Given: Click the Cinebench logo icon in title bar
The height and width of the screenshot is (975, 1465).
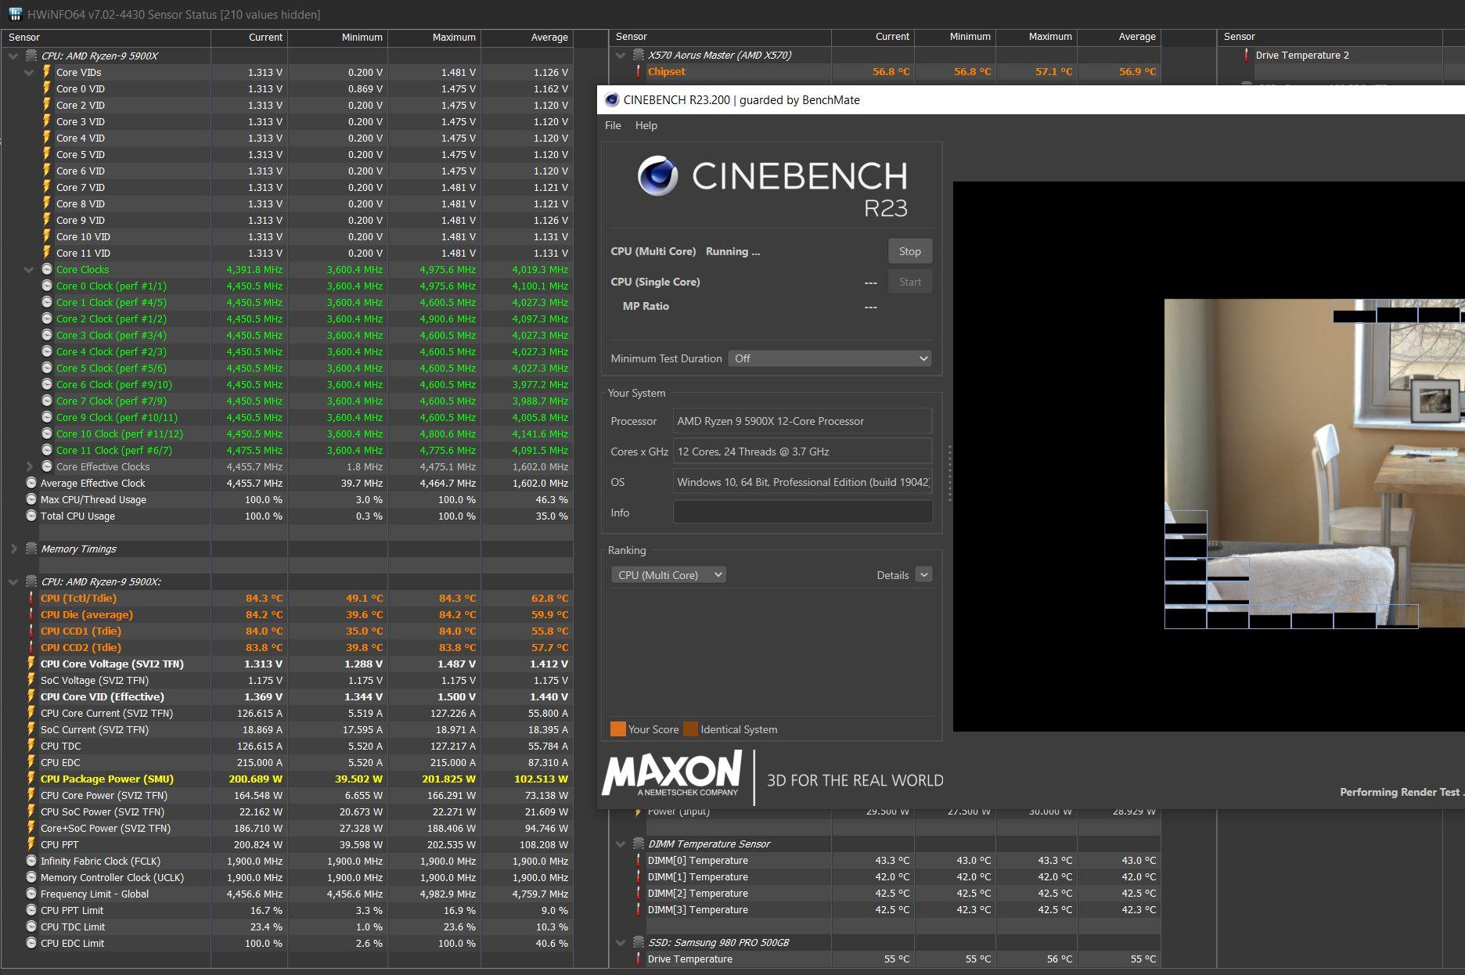Looking at the screenshot, I should (611, 99).
